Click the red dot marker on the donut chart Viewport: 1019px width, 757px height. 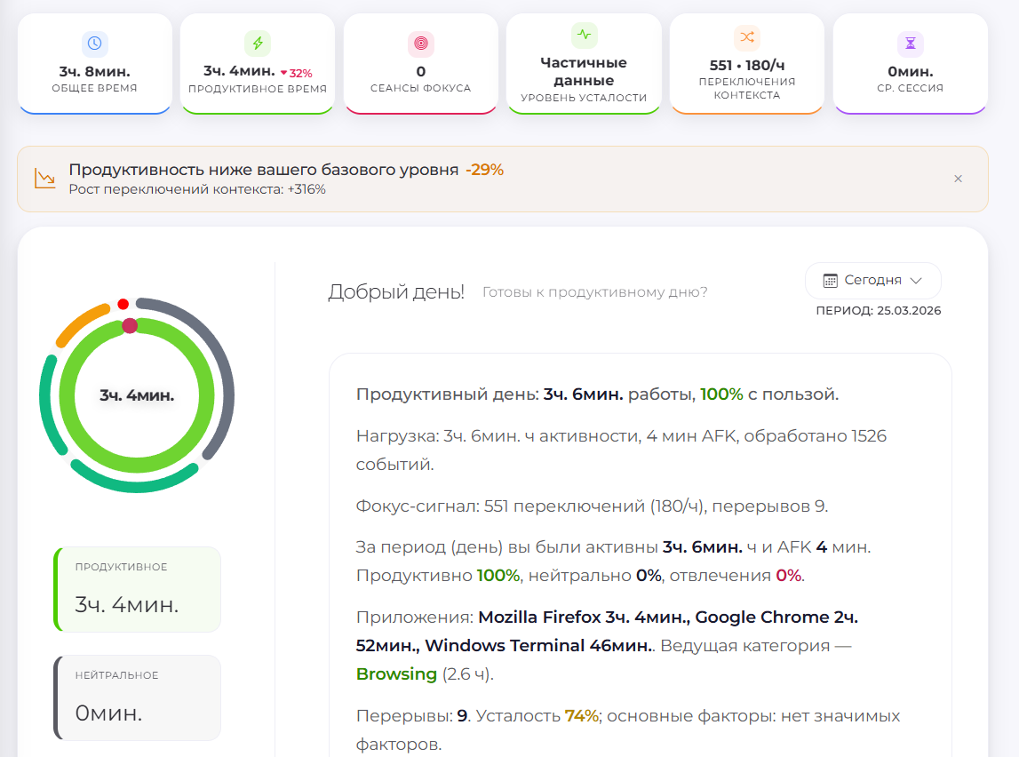(x=123, y=304)
